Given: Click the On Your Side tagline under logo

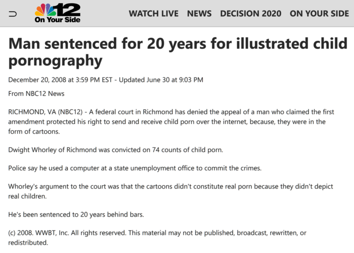Looking at the screenshot, I should pos(57,20).
